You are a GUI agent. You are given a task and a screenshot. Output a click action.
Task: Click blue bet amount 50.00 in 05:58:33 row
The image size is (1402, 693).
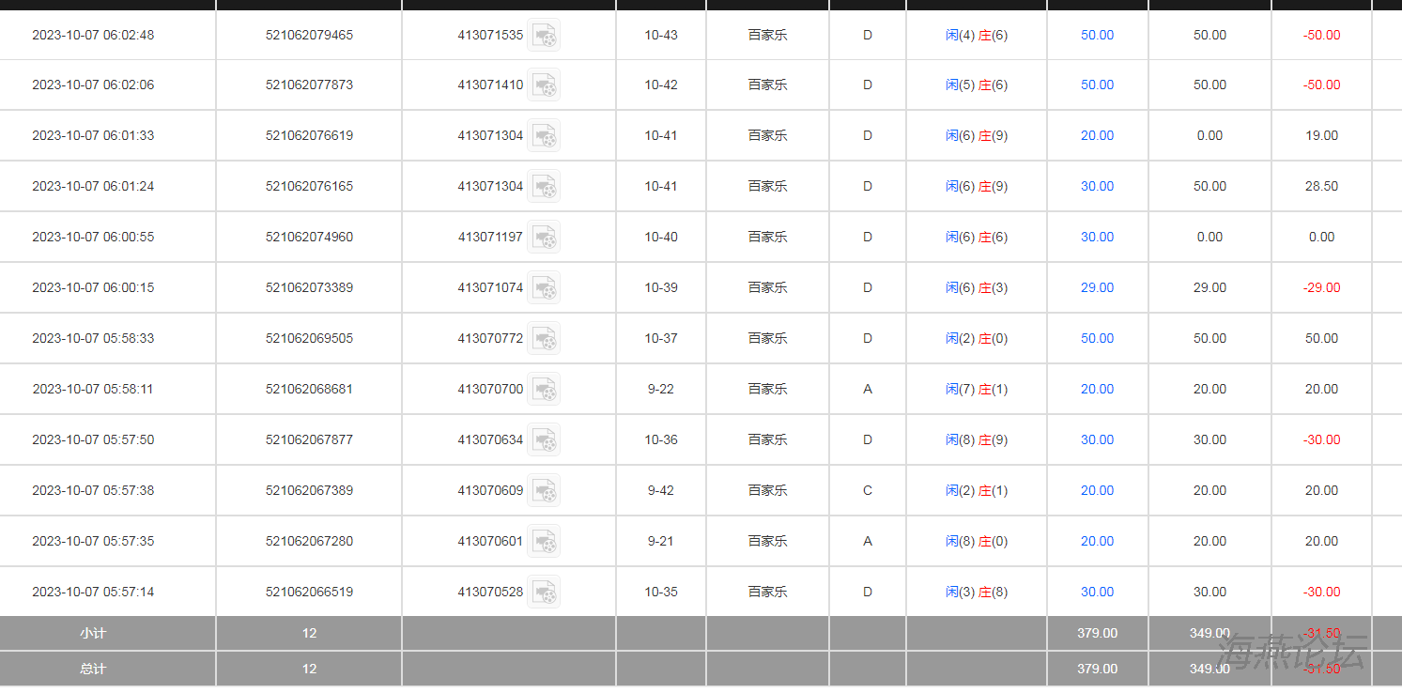pos(1097,338)
